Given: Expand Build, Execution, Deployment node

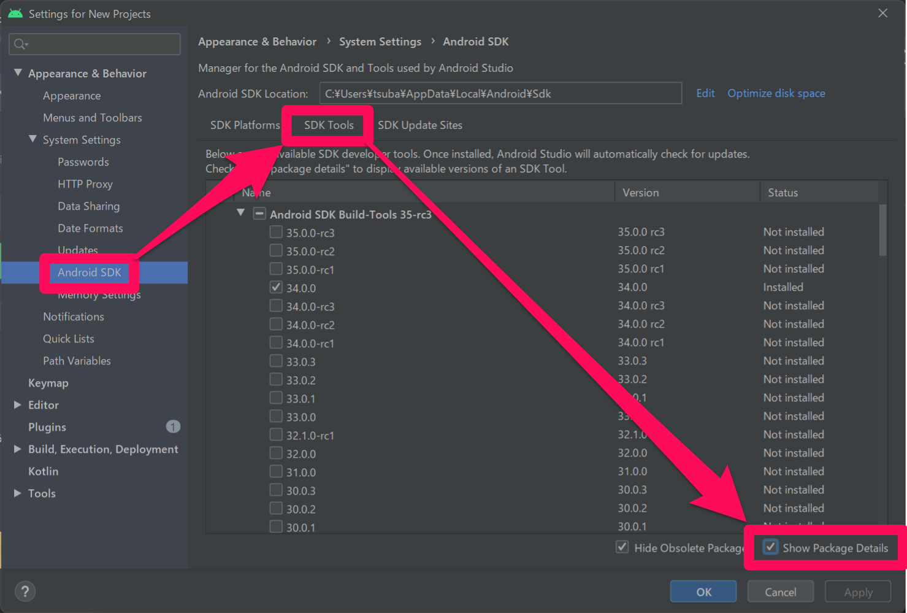Looking at the screenshot, I should point(18,449).
